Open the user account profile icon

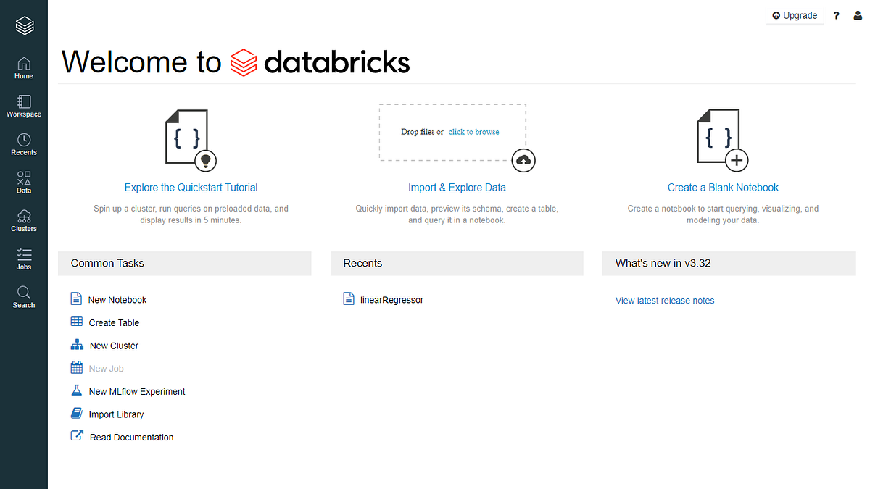coord(858,15)
